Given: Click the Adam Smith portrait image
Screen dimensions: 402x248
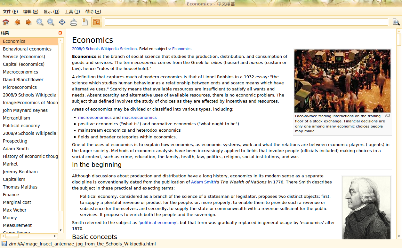Looking at the screenshot, I should coord(366,208).
